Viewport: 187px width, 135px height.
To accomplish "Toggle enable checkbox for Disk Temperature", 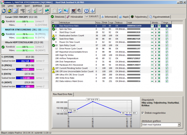I will [167, 62].
